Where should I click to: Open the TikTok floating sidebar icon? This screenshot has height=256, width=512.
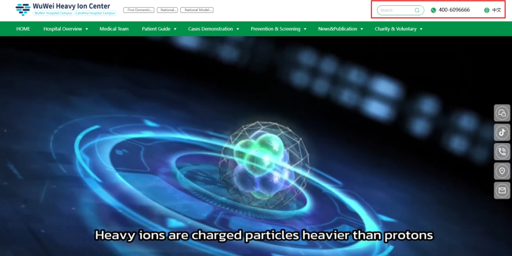coord(502,132)
